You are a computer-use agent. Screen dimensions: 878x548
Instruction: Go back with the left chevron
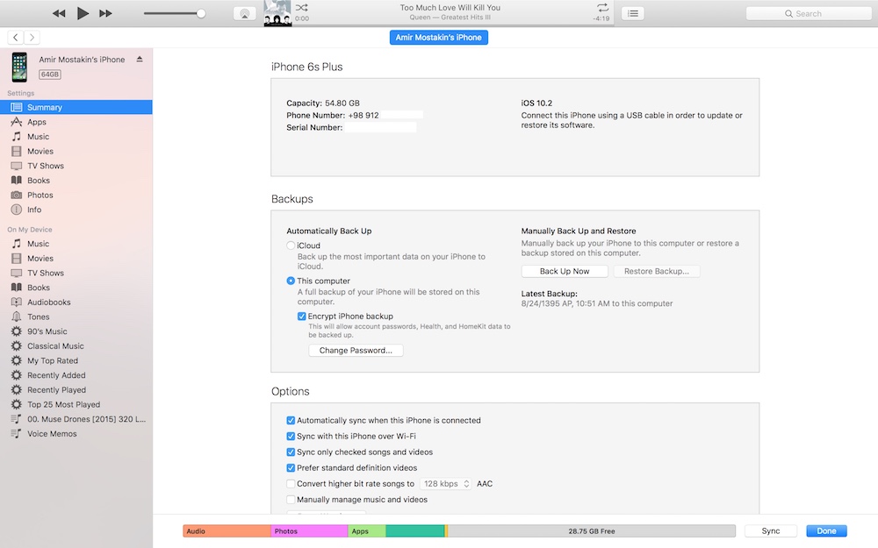(16, 38)
